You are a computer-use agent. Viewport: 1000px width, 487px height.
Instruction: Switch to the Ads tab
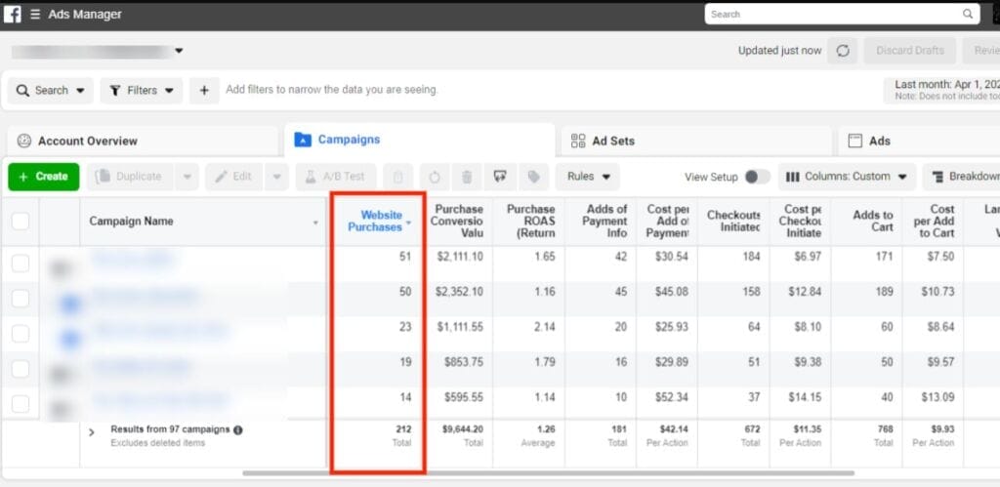click(918, 141)
